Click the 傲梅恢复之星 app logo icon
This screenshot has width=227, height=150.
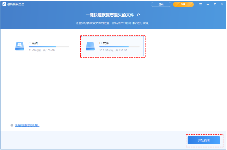coord(4,4)
